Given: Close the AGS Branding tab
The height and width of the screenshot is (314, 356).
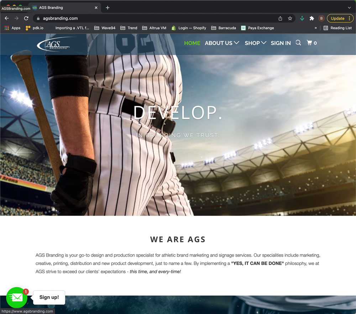Looking at the screenshot, I should point(96,8).
